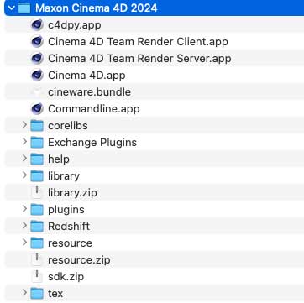Select the c4dpy.app file name
304x303 pixels.
75,25
